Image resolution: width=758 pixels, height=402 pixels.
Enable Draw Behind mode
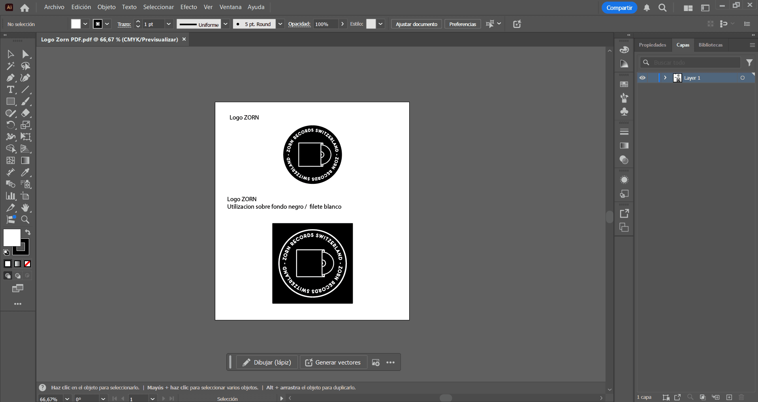click(x=18, y=276)
